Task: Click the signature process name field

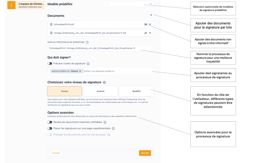Action: click(100, 48)
